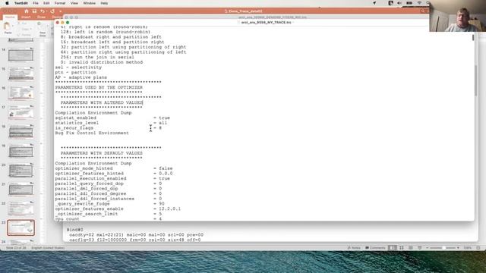486x273 pixels.
Task: Click 'PARAMETERS WITH ALTERED VALUES' line
Action: 102,102
